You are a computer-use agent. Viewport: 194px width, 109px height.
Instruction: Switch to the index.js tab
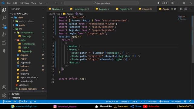(x=145, y=9)
